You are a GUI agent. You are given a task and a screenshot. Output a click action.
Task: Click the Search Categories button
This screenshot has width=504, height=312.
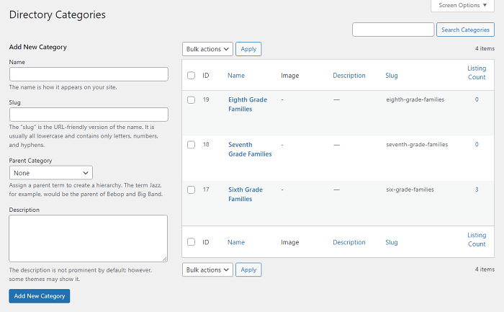(x=465, y=30)
